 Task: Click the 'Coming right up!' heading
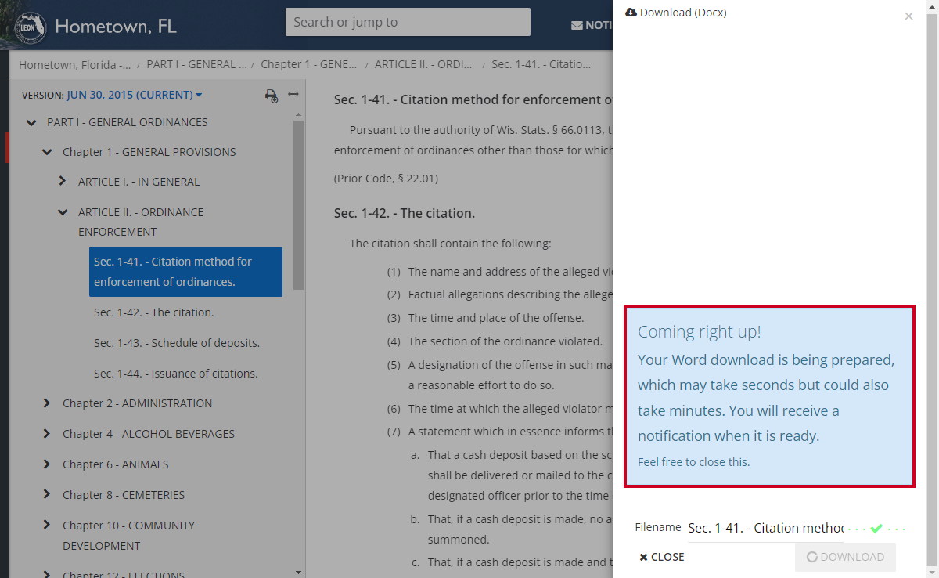click(x=700, y=331)
